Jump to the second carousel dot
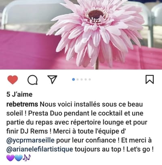 77,79
